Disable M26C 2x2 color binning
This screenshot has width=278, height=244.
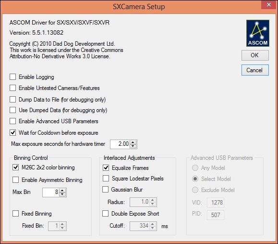point(15,167)
